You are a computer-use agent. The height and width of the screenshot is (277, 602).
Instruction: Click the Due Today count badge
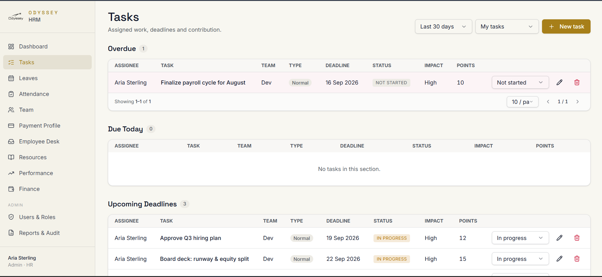point(151,129)
